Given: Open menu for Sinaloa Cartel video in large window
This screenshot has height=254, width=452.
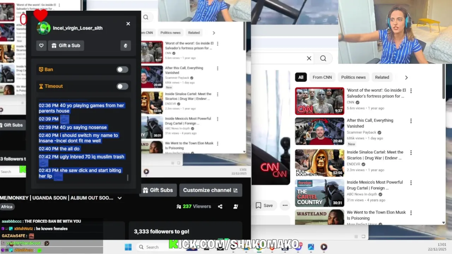Looking at the screenshot, I should 411,153.
